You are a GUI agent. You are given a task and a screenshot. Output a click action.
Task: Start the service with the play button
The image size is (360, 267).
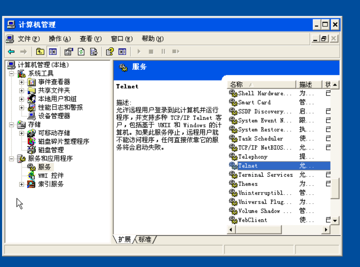[139, 52]
